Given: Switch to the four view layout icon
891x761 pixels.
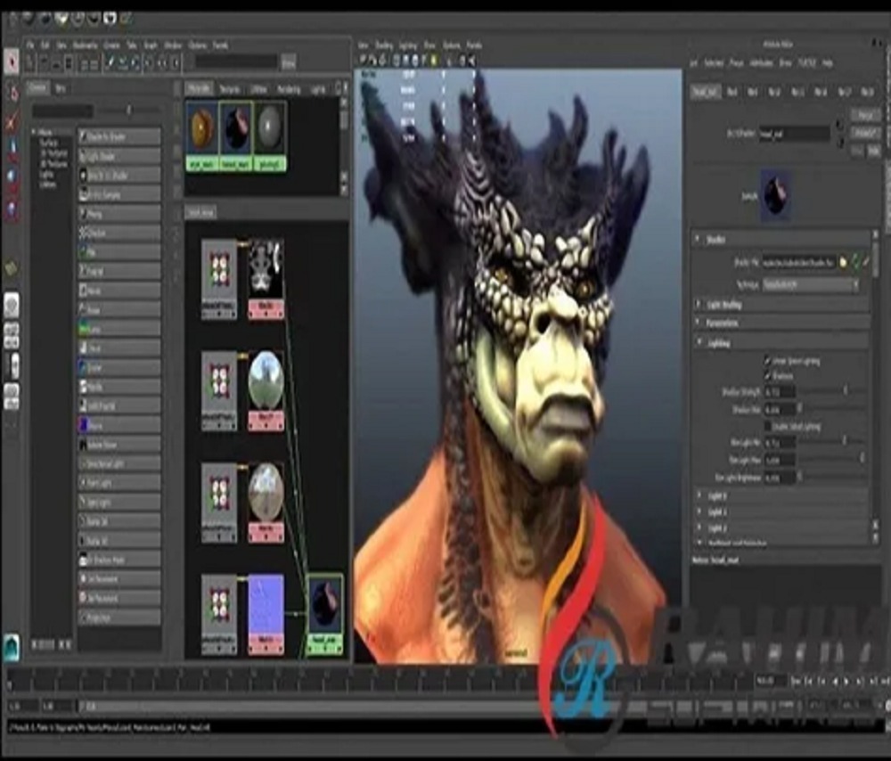Looking at the screenshot, I should click(x=12, y=335).
